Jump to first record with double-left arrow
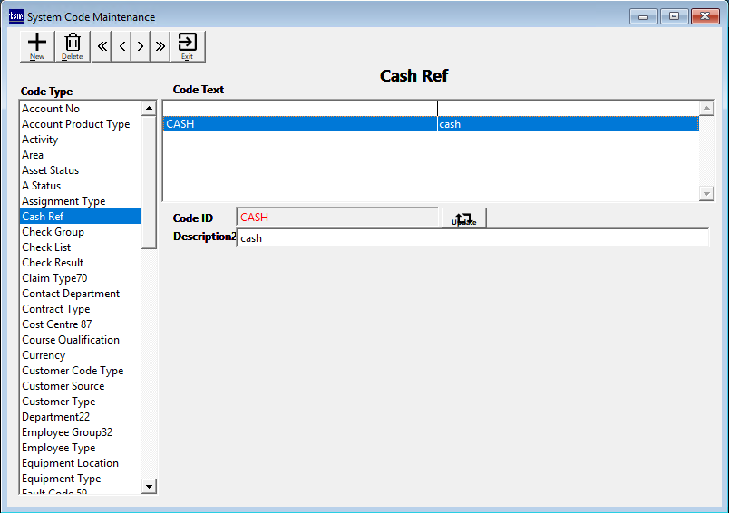Viewport: 729px width, 513px height. pos(102,46)
